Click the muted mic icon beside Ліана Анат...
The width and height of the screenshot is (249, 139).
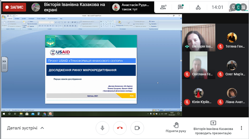220,102
